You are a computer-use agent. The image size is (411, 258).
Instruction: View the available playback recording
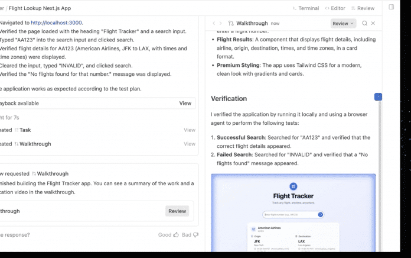click(185, 103)
